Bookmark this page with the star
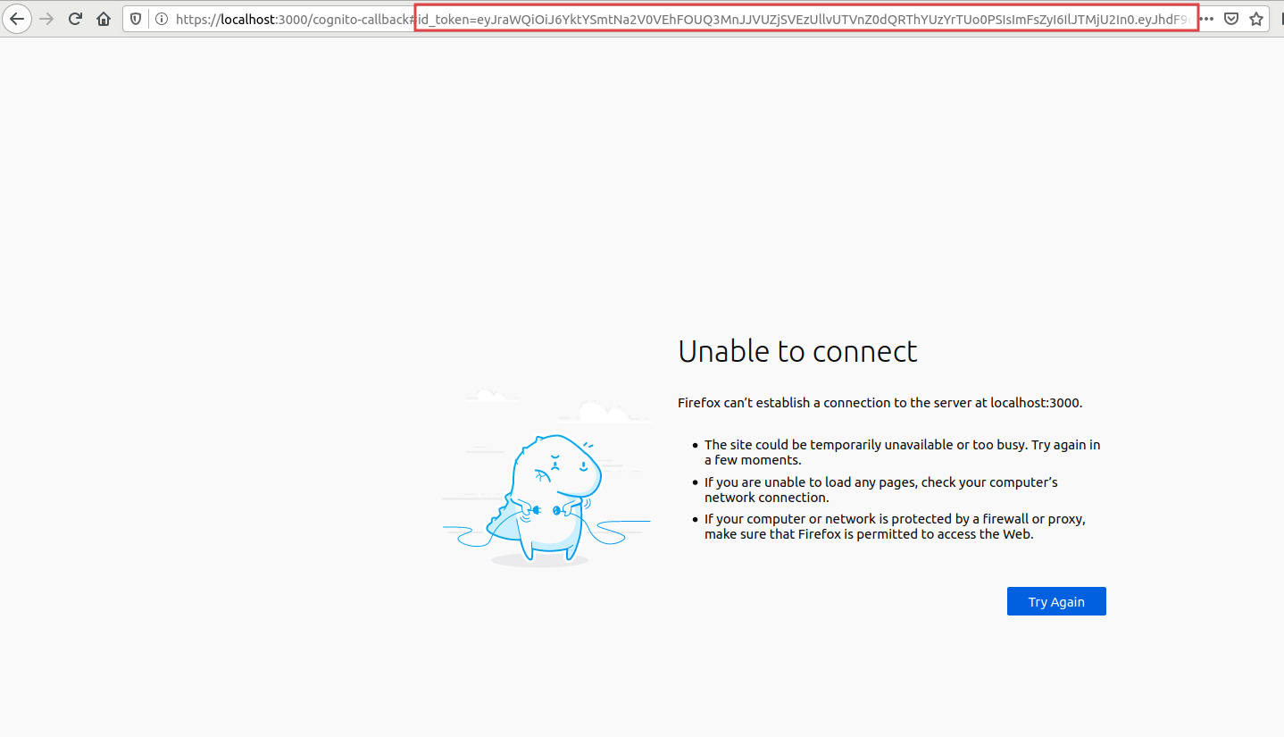 click(x=1256, y=19)
